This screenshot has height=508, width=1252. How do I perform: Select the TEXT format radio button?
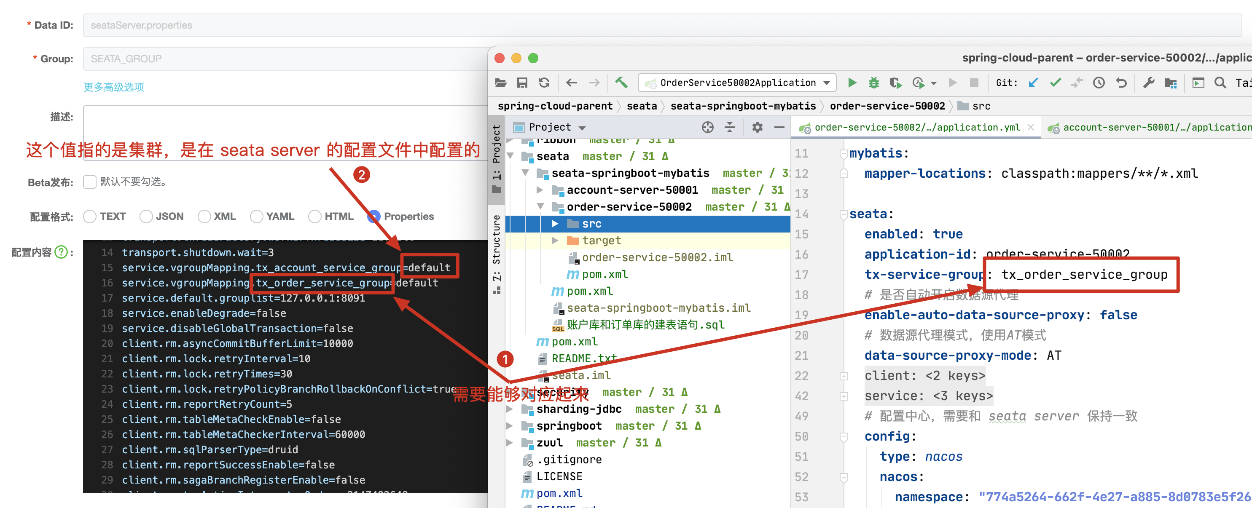point(89,217)
